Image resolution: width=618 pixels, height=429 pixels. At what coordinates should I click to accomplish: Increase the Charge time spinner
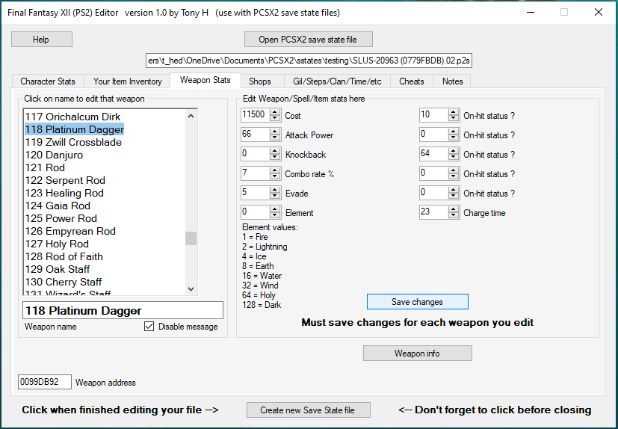454,209
